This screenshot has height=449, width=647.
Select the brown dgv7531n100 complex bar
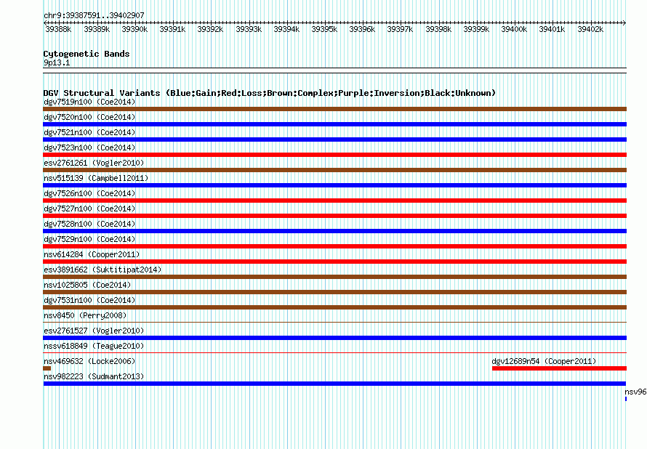(x=334, y=307)
